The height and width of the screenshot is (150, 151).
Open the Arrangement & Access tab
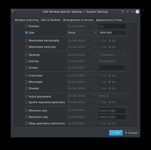coord(78,20)
